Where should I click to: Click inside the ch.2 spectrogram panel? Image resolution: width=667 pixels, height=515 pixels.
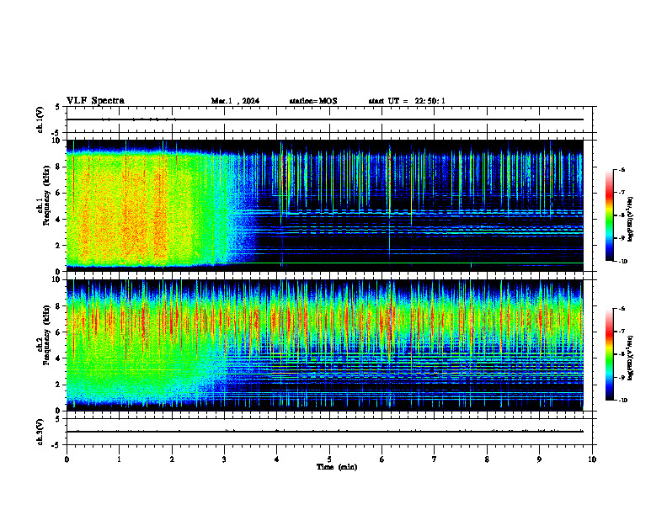click(x=324, y=345)
